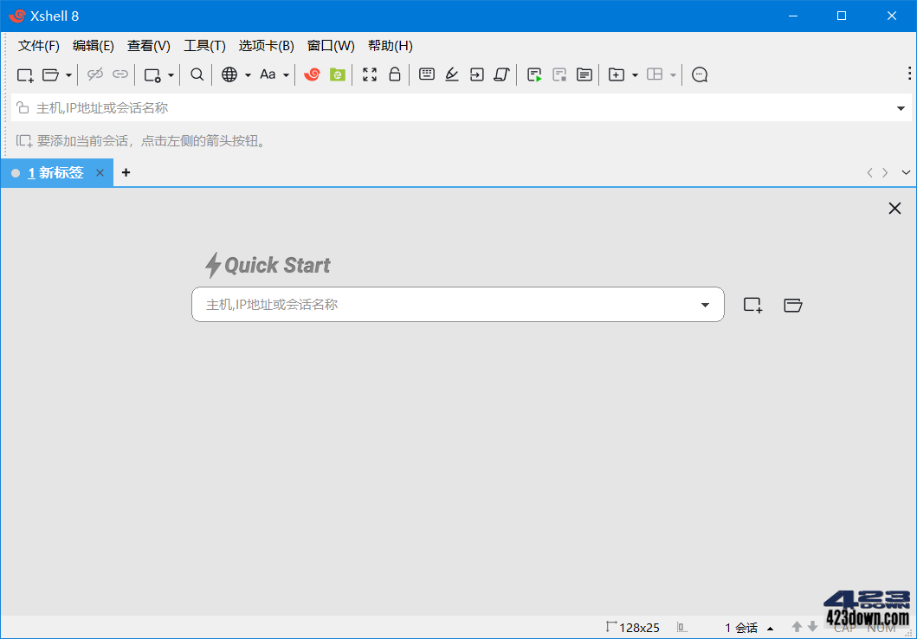This screenshot has width=917, height=639.
Task: Open the encoding globe icon
Action: [x=229, y=74]
